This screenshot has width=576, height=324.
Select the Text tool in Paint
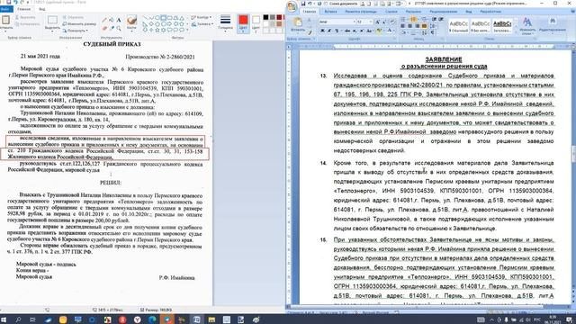(x=119, y=20)
